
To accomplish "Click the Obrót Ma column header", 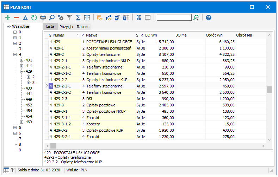I will pyautogui.click(x=251, y=35).
